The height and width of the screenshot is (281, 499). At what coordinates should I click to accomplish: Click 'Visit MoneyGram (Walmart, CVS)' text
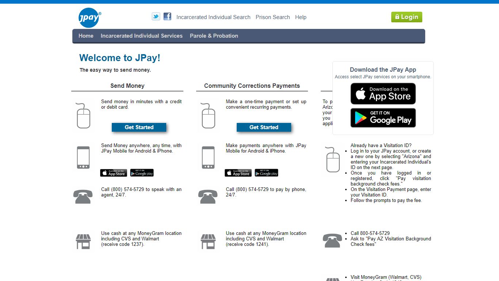click(386, 277)
